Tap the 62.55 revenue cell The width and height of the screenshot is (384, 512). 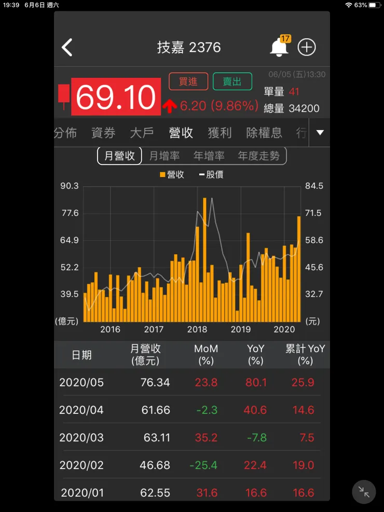coord(155,492)
